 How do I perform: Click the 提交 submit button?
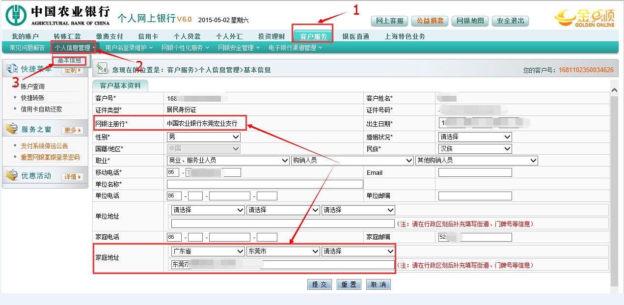pyautogui.click(x=319, y=284)
